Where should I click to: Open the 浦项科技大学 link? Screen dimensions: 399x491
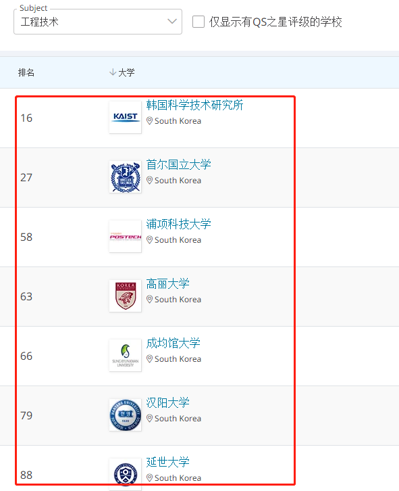tap(178, 225)
